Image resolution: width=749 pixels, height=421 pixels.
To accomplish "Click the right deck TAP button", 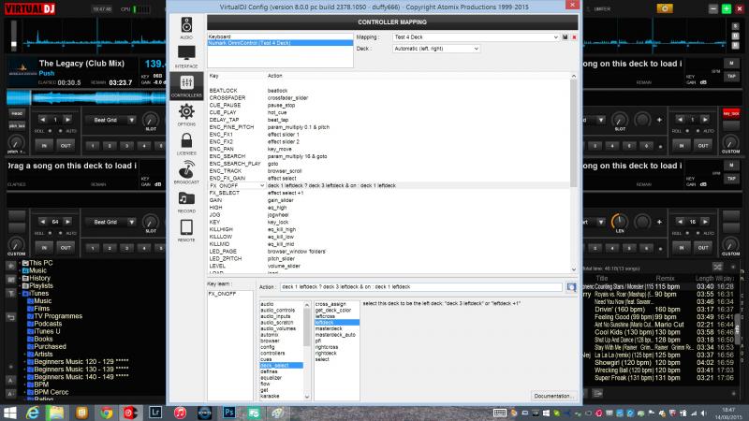I will tap(731, 77).
